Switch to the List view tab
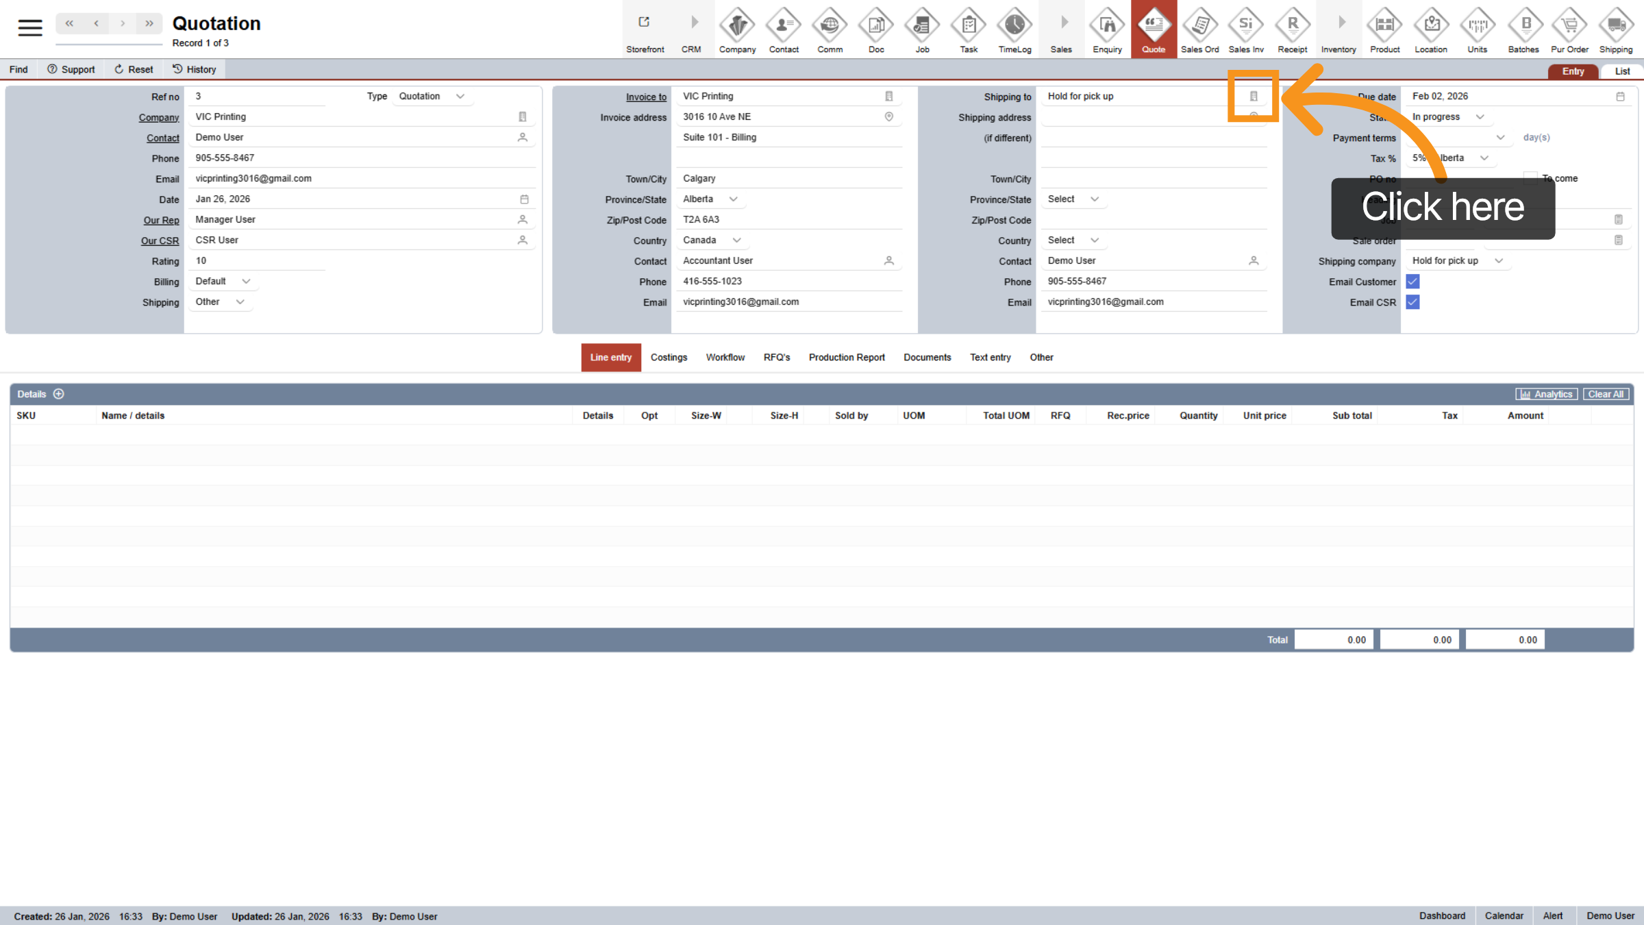 click(x=1621, y=71)
